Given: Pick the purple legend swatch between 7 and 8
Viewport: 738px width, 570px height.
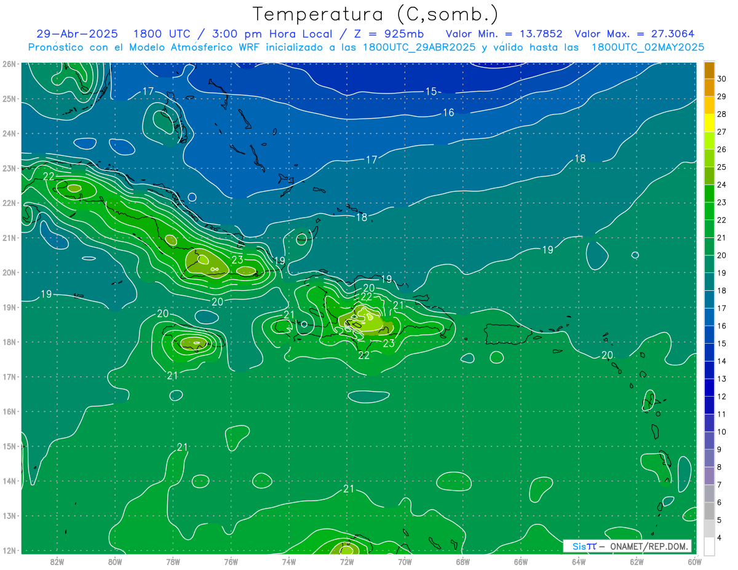Looking at the screenshot, I should pyautogui.click(x=709, y=476).
